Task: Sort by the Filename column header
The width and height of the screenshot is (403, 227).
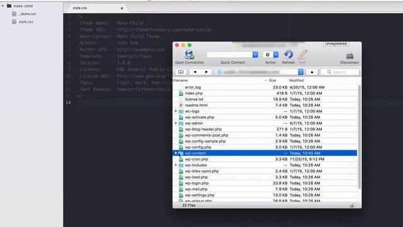Action: click(180, 81)
